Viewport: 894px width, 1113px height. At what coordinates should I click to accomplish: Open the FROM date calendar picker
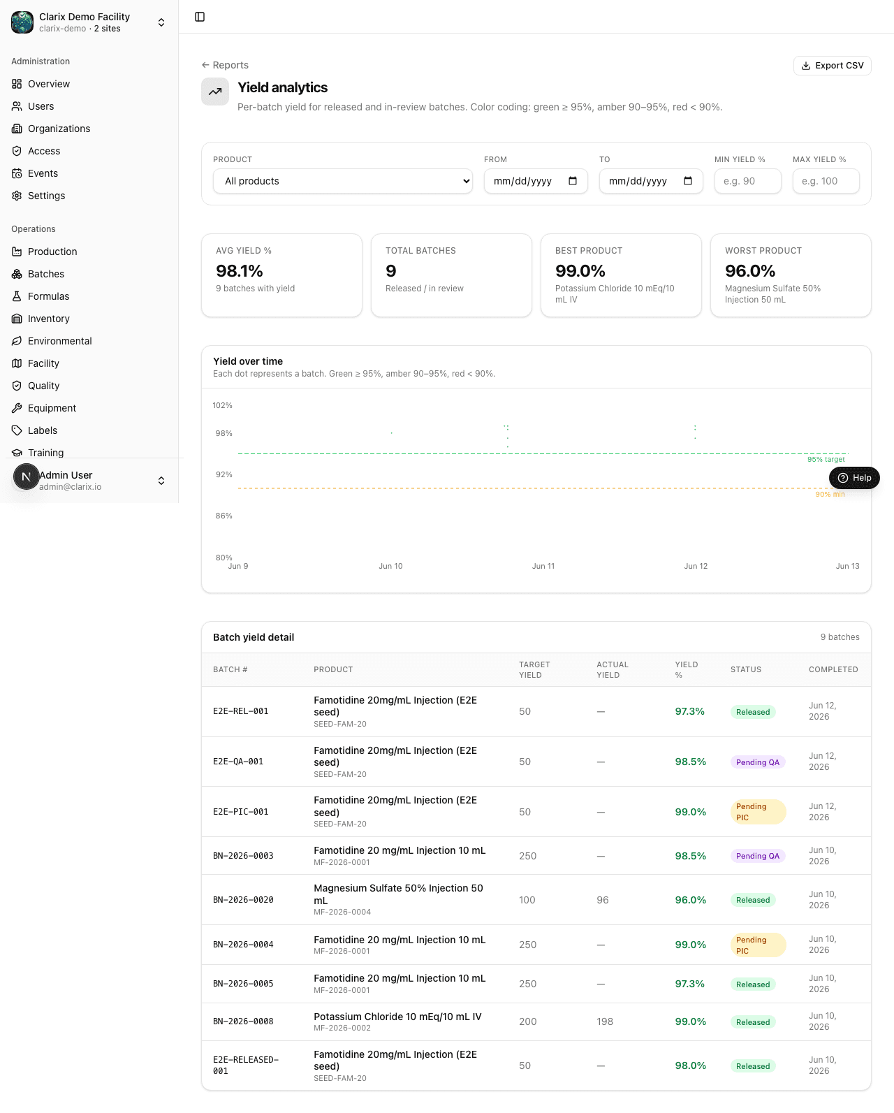573,181
